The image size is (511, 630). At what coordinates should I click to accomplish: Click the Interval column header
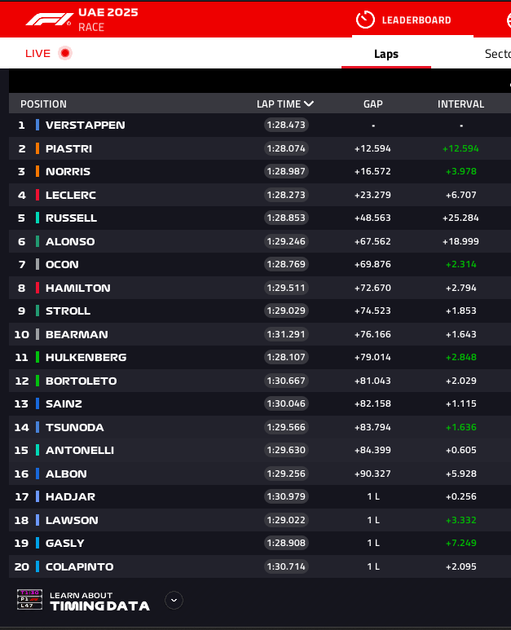coord(460,104)
